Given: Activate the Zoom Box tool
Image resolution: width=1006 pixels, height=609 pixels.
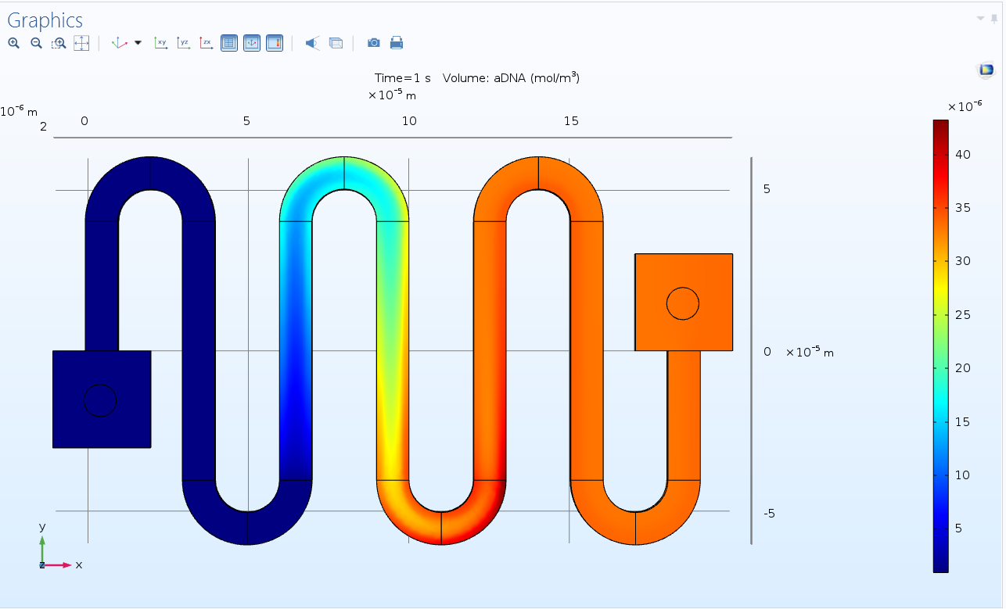Looking at the screenshot, I should click(x=59, y=43).
